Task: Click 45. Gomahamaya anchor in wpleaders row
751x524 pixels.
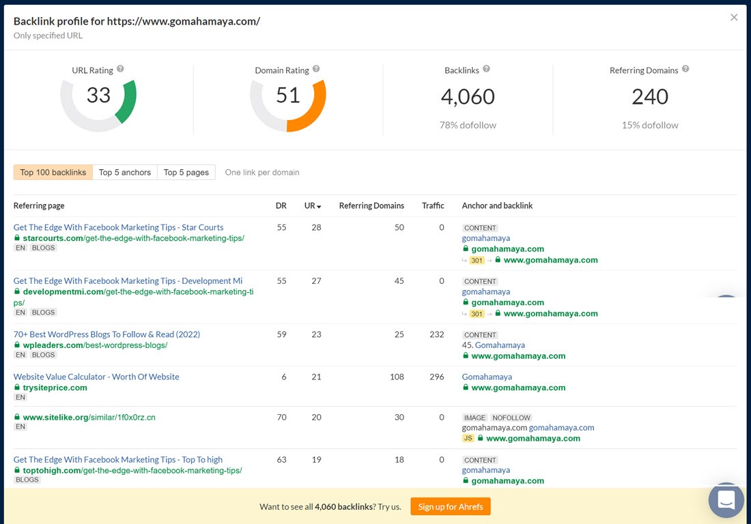Action: tap(494, 345)
